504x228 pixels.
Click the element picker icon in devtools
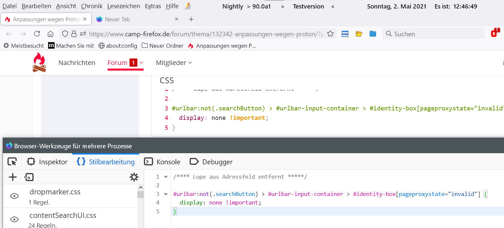(12, 162)
